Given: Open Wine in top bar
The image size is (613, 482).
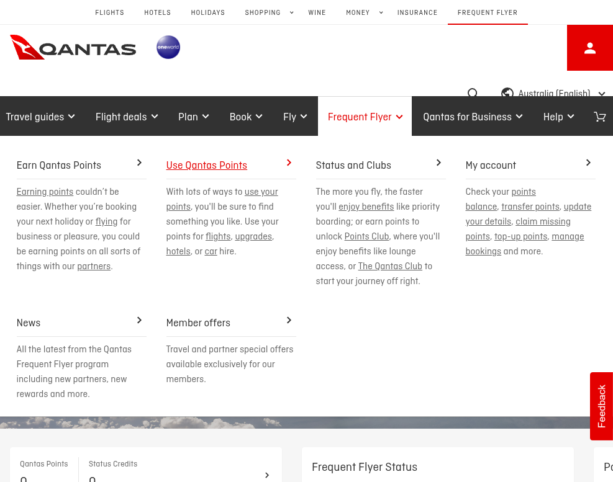Looking at the screenshot, I should [317, 12].
